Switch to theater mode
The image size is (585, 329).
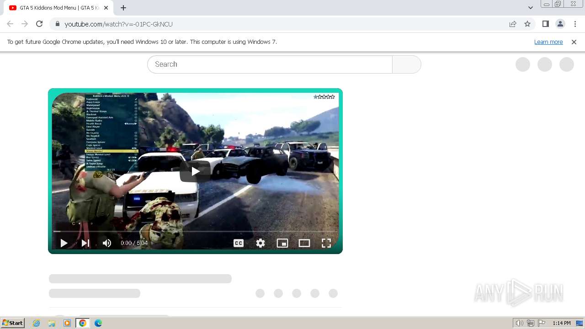(x=304, y=243)
